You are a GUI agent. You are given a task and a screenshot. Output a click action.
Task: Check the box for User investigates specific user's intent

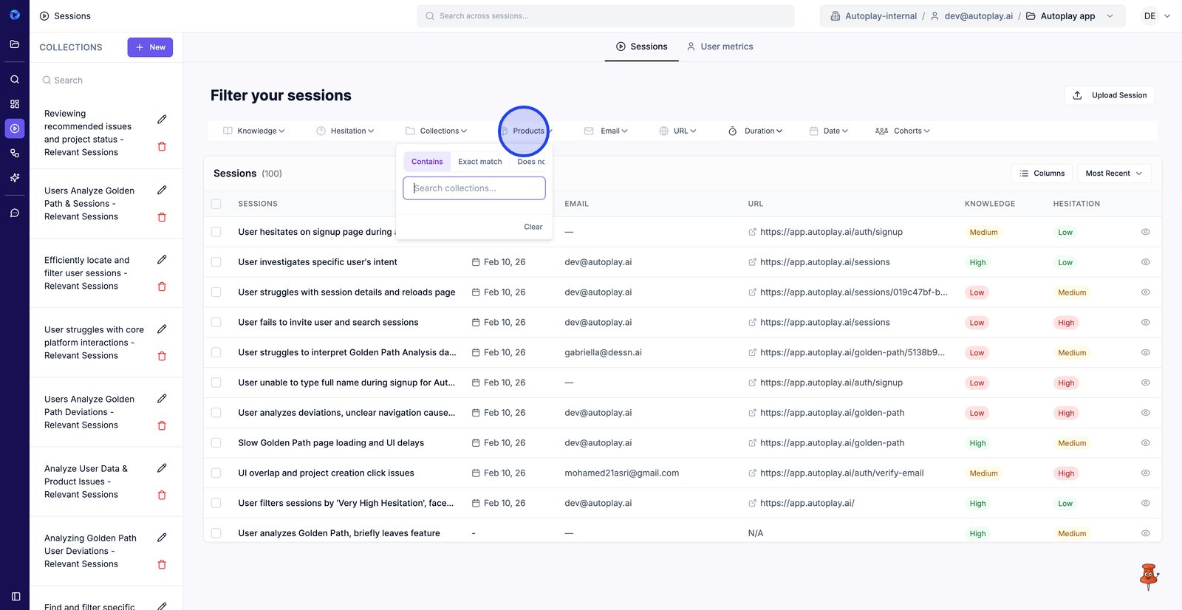tap(216, 262)
